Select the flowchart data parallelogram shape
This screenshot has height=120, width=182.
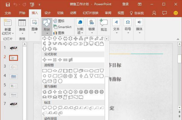click(x=60, y=71)
